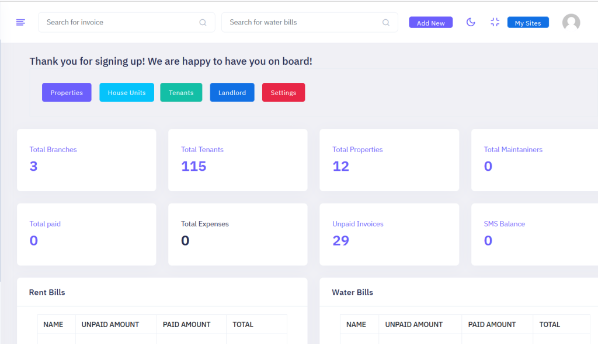The height and width of the screenshot is (344, 598).
Task: Toggle dark mode moon icon
Action: coord(471,22)
